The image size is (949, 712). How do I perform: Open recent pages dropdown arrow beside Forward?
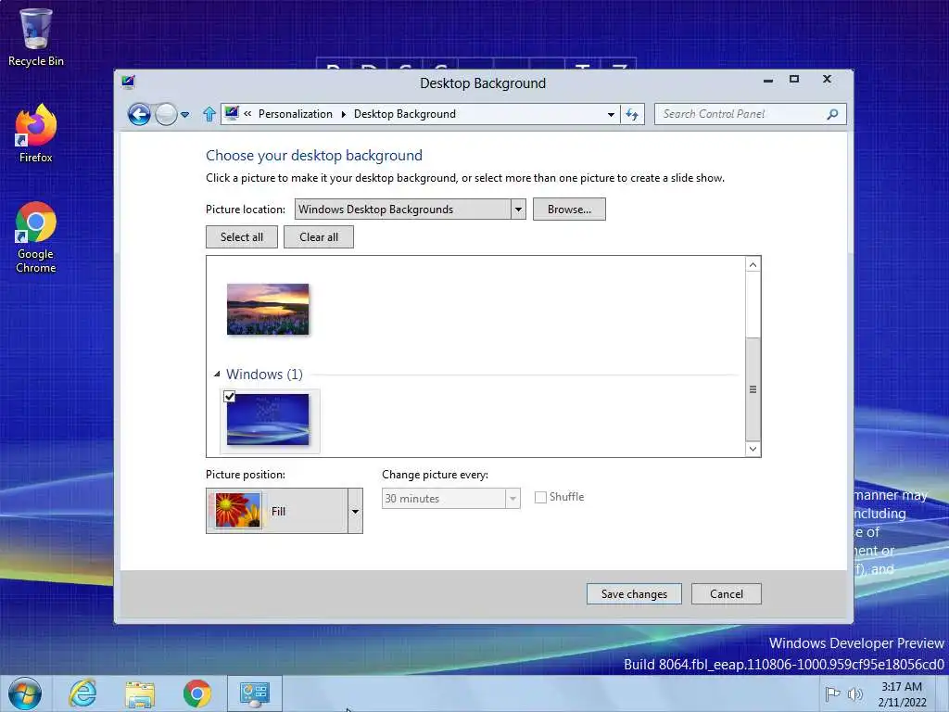tap(185, 114)
